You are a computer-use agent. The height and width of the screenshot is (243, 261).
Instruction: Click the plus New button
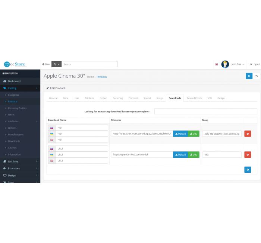click(x=46, y=64)
